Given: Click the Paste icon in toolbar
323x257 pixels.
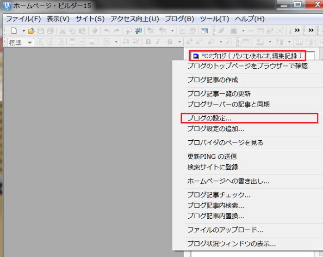Looking at the screenshot, I should [x=82, y=31].
